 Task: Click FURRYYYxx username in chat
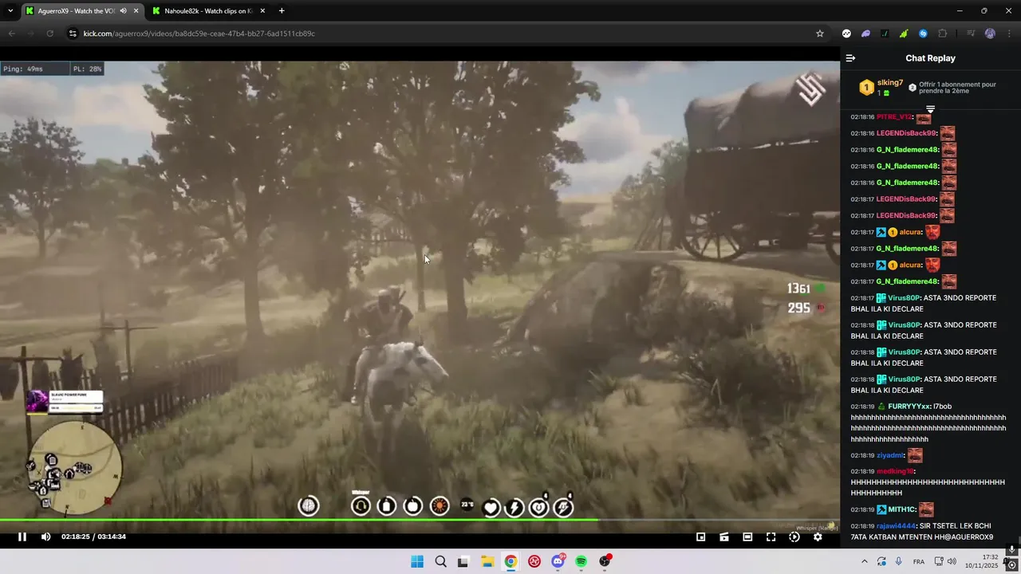(909, 407)
